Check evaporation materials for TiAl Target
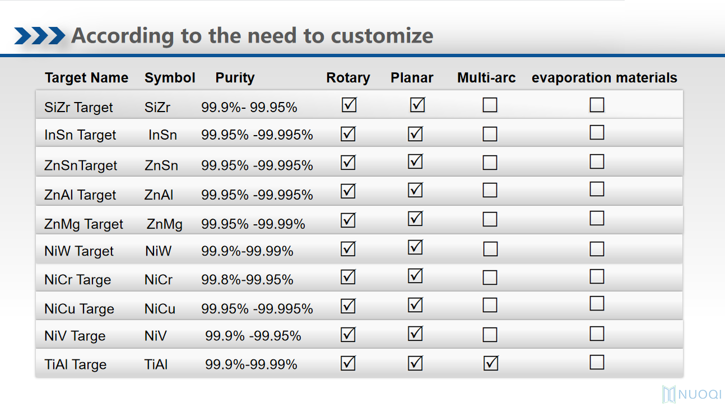Screen dimensions: 725x407 tap(597, 362)
